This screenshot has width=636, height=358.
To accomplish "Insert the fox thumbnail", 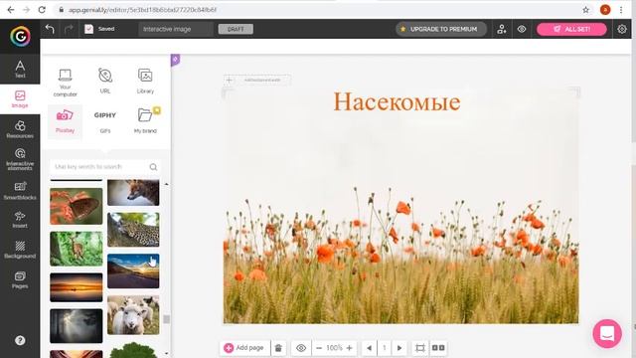I will pos(133,193).
